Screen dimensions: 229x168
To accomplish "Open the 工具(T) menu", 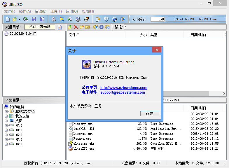I will 56,11.
